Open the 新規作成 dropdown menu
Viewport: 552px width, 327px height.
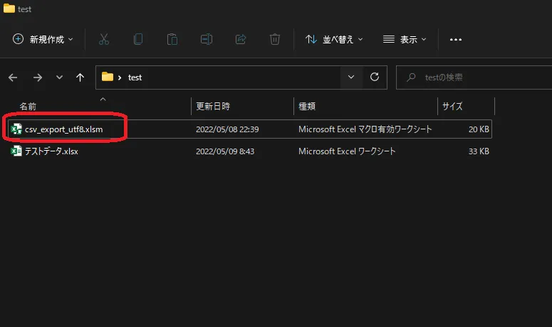click(43, 40)
